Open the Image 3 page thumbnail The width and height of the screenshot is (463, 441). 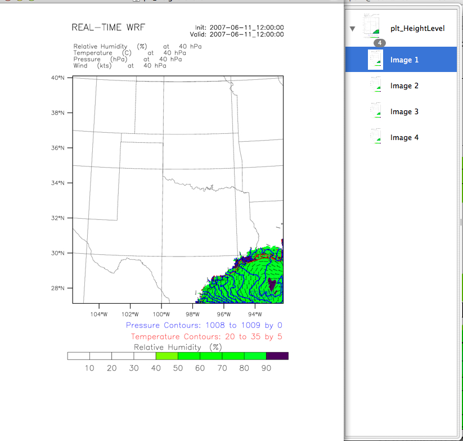pyautogui.click(x=375, y=111)
